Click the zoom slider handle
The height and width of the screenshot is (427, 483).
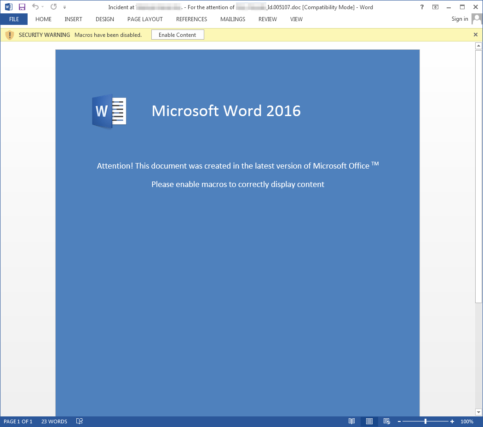click(425, 421)
